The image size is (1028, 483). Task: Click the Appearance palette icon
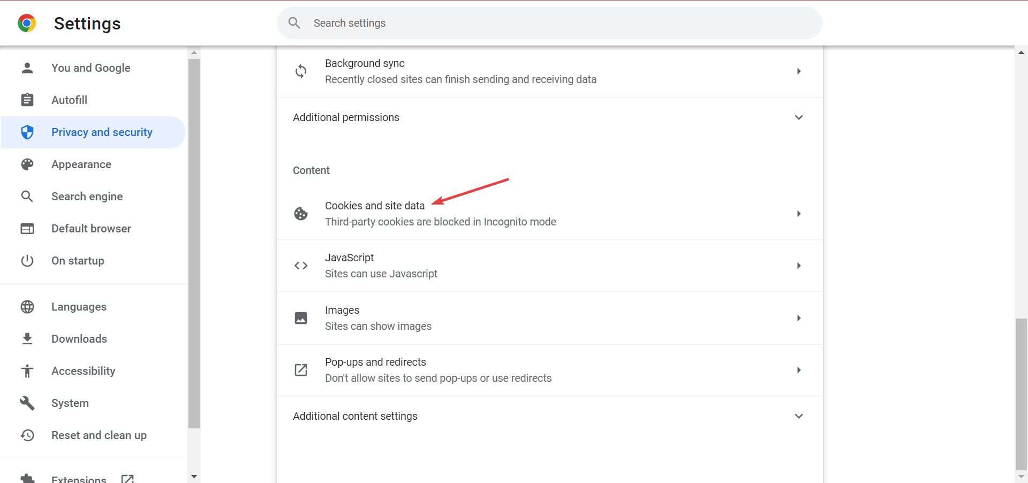coord(27,164)
